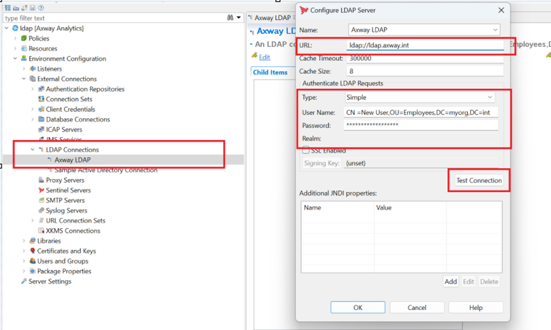Switch to the Child Items tab
Screen dimensions: 551x330
270,73
